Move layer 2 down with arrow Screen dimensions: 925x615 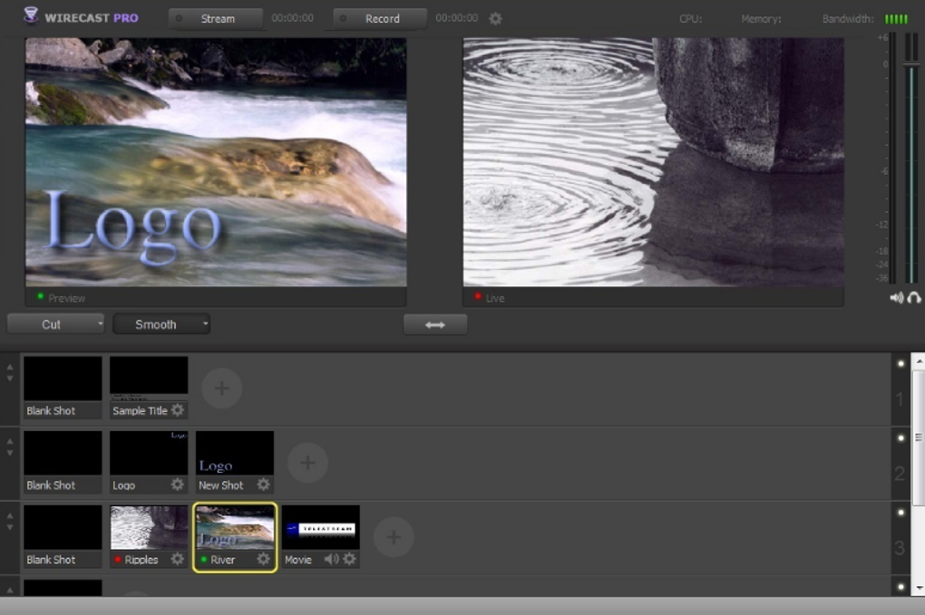point(10,452)
